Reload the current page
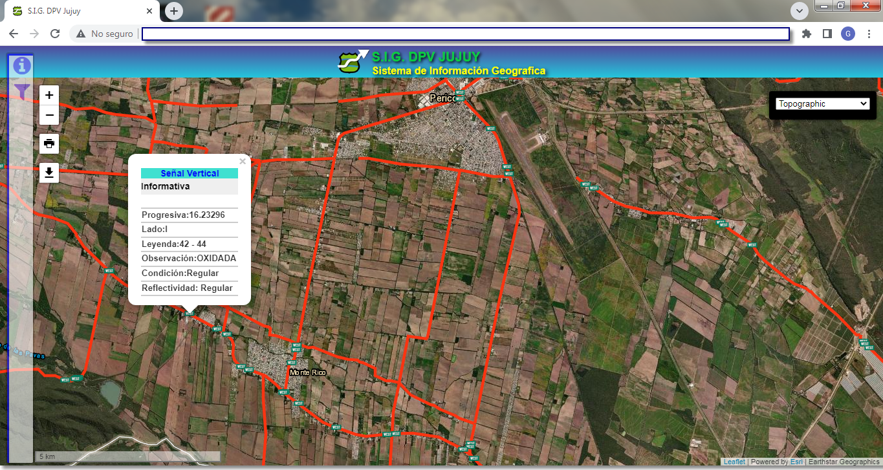 click(x=55, y=34)
